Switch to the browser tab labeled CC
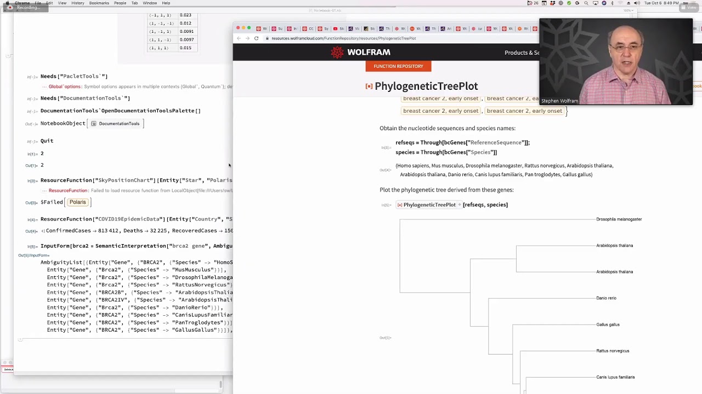702x394 pixels. coord(308,28)
